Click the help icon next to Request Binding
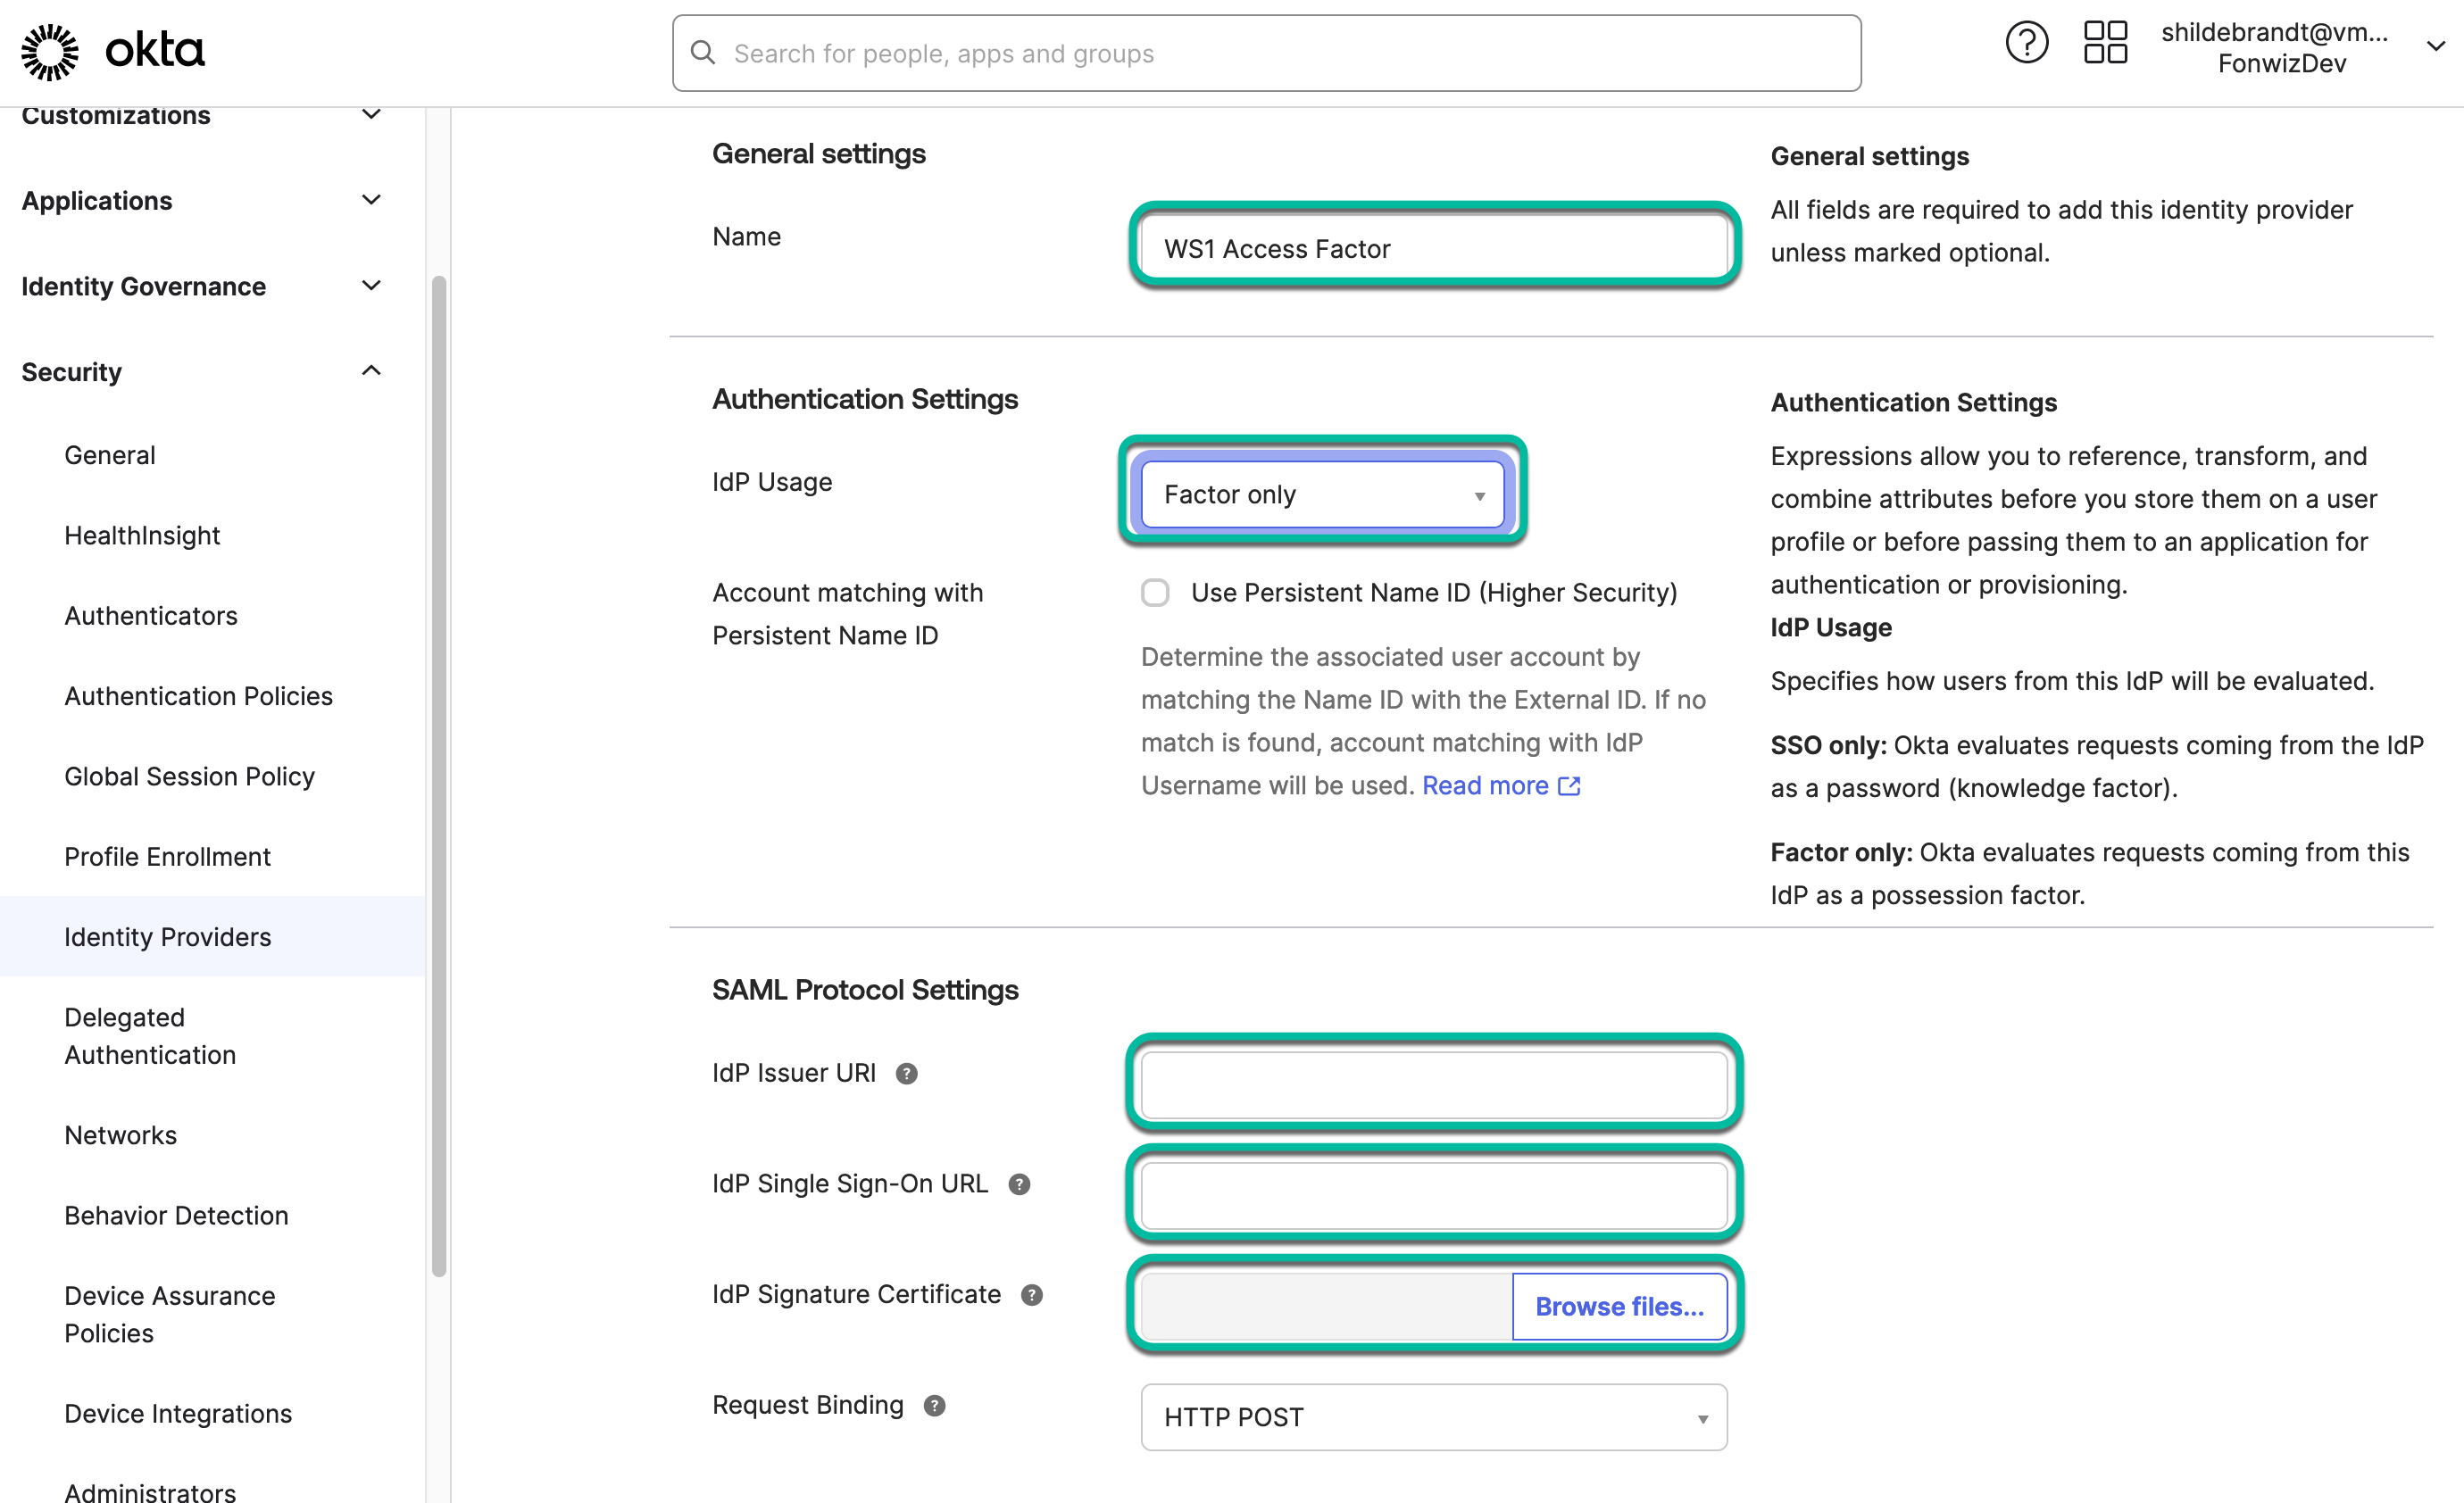This screenshot has width=2464, height=1503. point(936,1405)
